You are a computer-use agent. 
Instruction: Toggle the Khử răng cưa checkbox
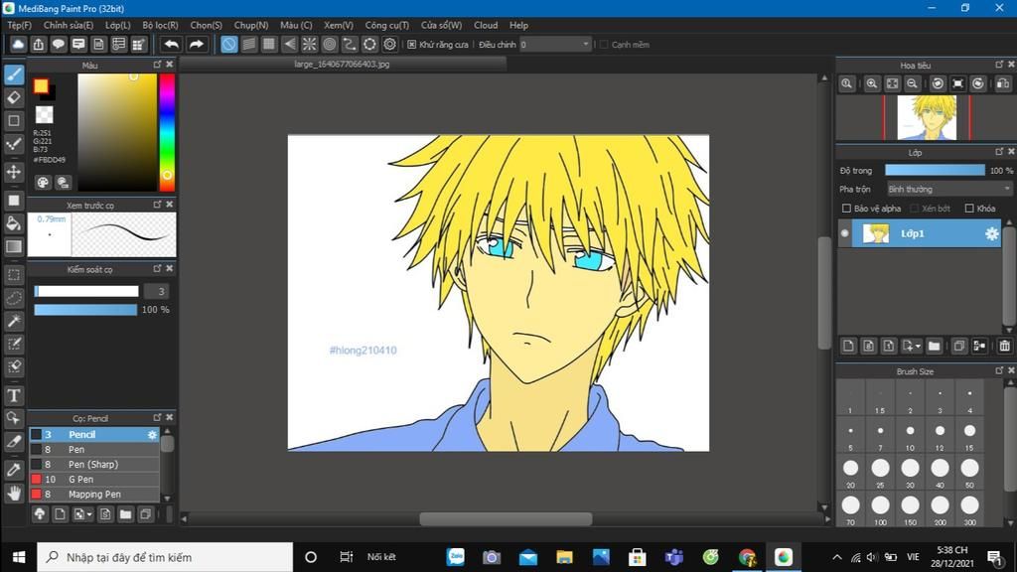[412, 44]
